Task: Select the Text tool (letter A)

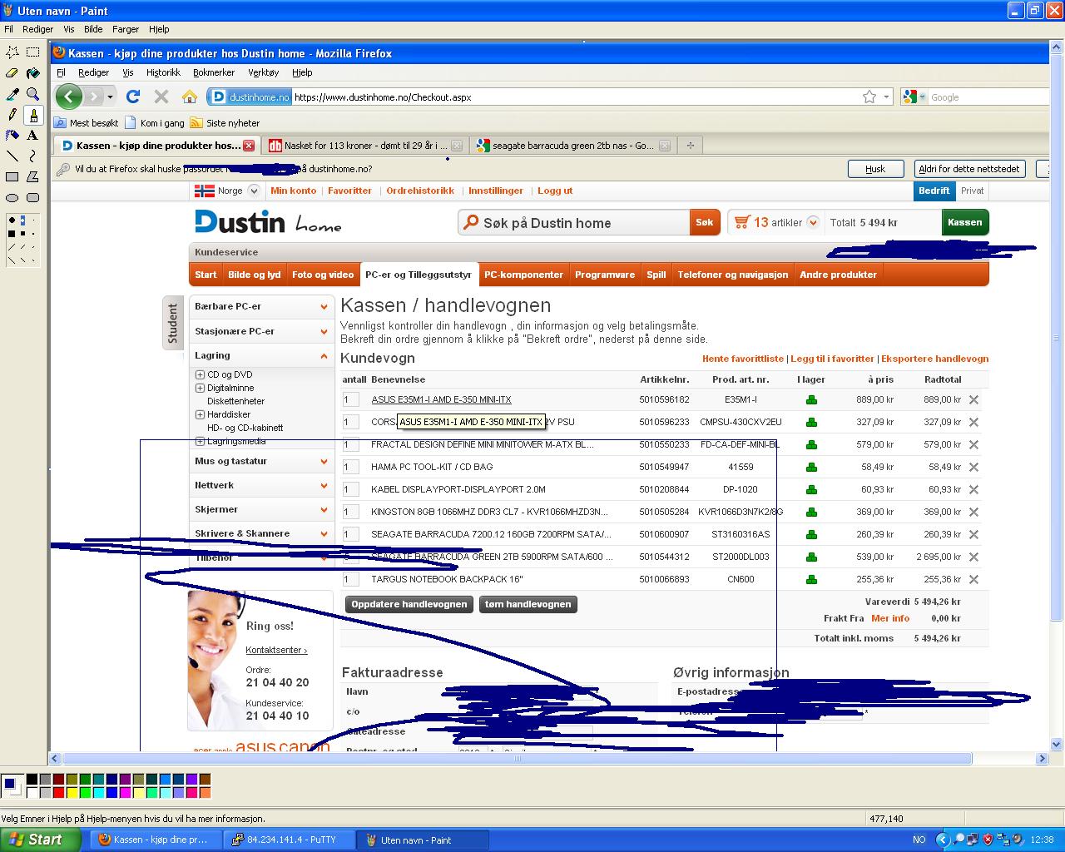Action: [33, 135]
